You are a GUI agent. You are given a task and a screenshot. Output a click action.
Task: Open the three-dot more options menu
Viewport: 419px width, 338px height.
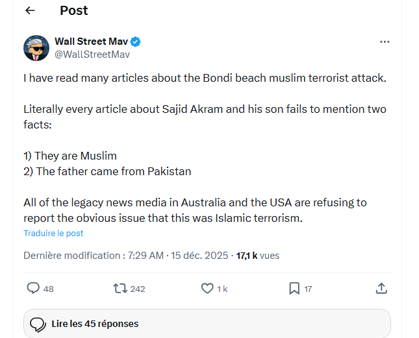click(385, 42)
